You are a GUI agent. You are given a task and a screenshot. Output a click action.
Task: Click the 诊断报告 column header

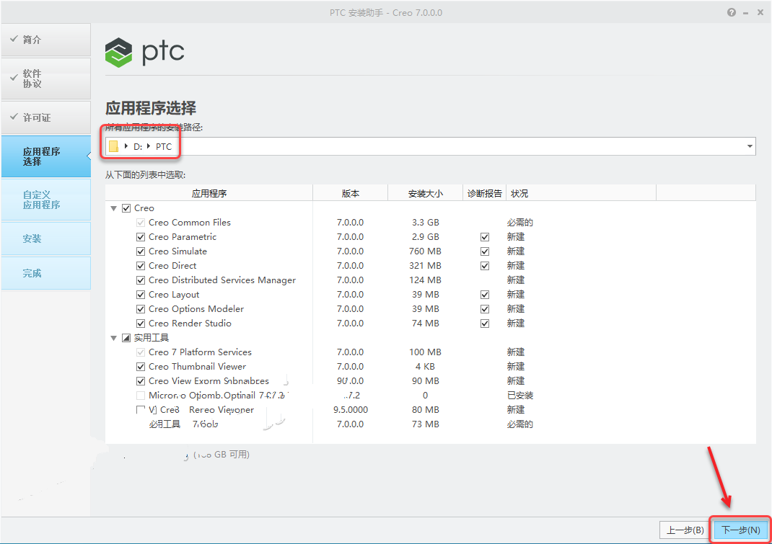tap(484, 193)
